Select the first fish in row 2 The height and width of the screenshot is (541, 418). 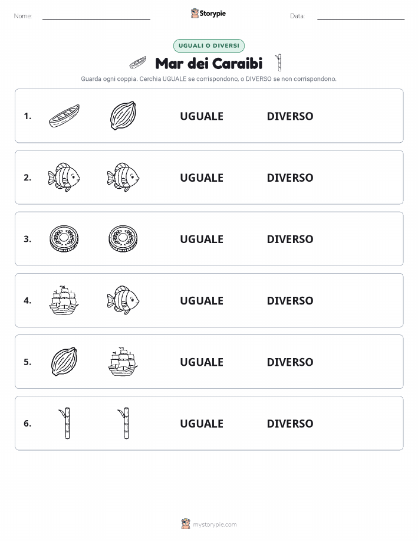(64, 178)
